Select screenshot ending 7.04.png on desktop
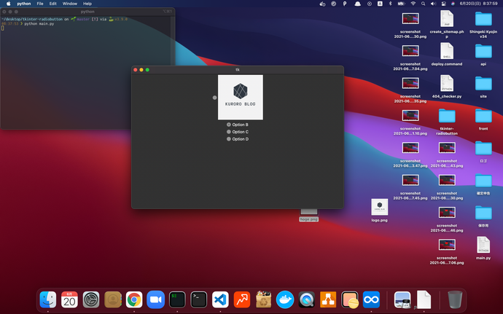This screenshot has width=503, height=314. [x=410, y=58]
